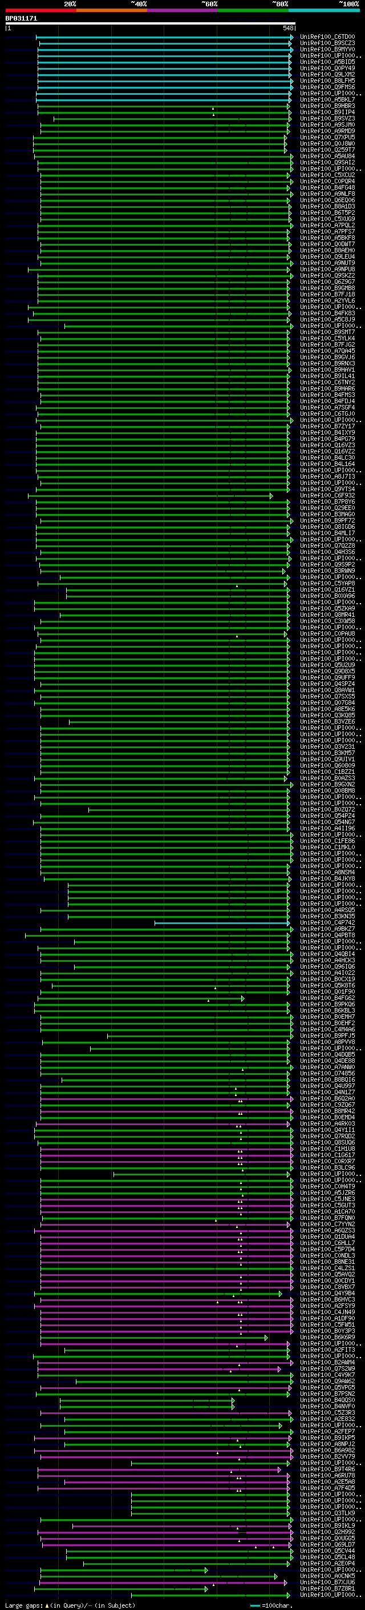
Task: Click the white query length bar
Action: (150, 23)
